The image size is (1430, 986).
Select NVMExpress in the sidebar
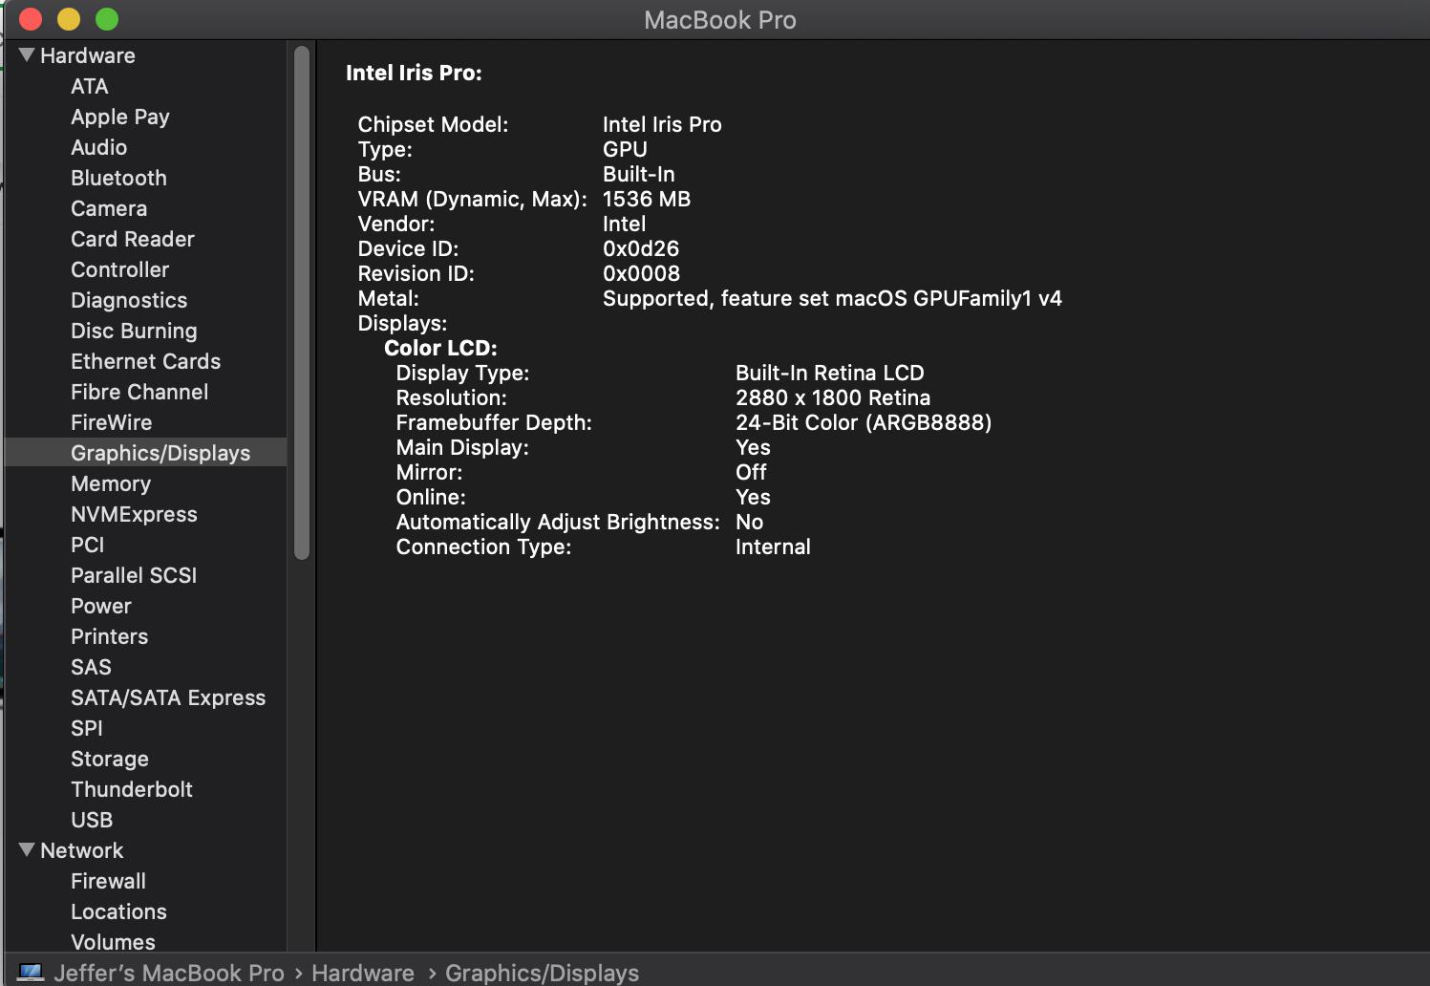coord(135,514)
